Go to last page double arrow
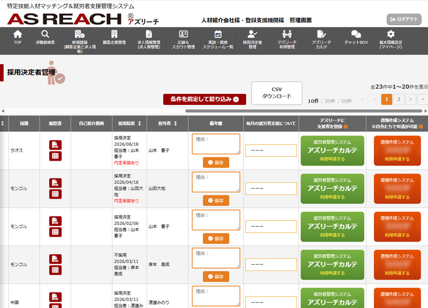Screen dimensions: 428x308 click(423, 99)
